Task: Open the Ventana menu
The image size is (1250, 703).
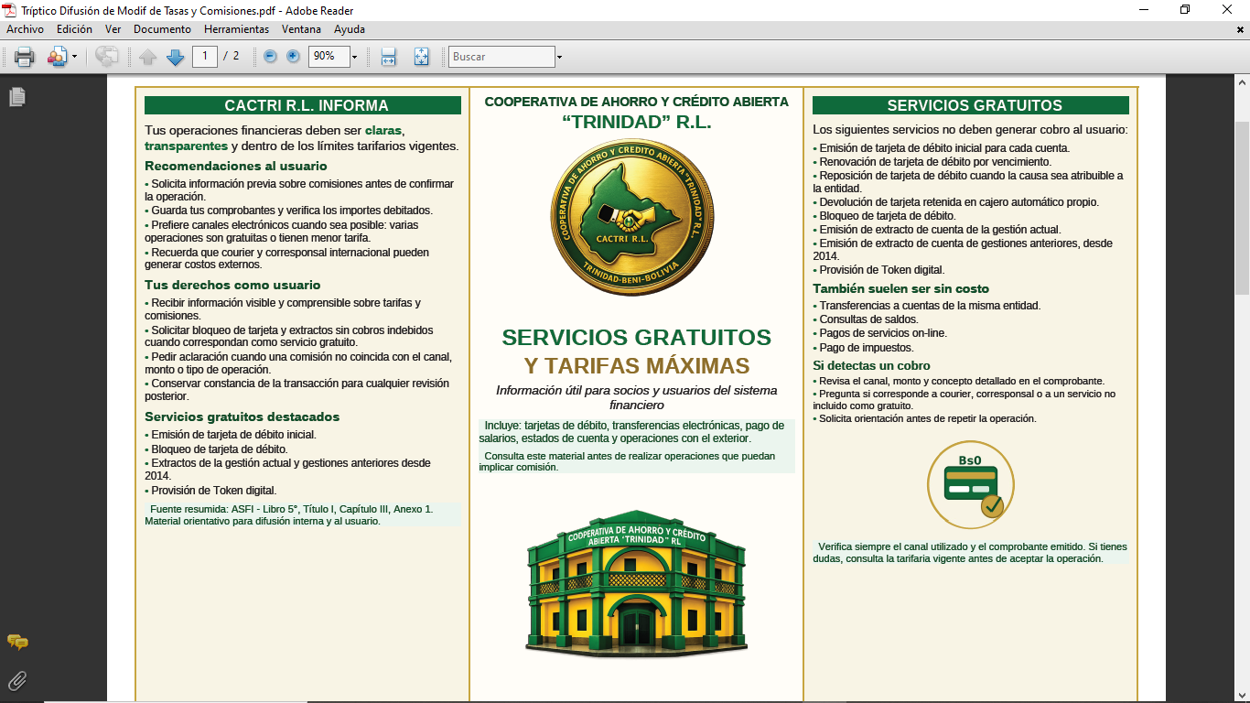Action: 301,29
